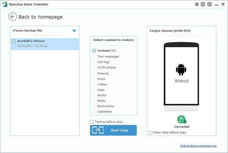
Task: Uncheck the AnvSoft's iPhone backup checkbox
Action: 14,42
